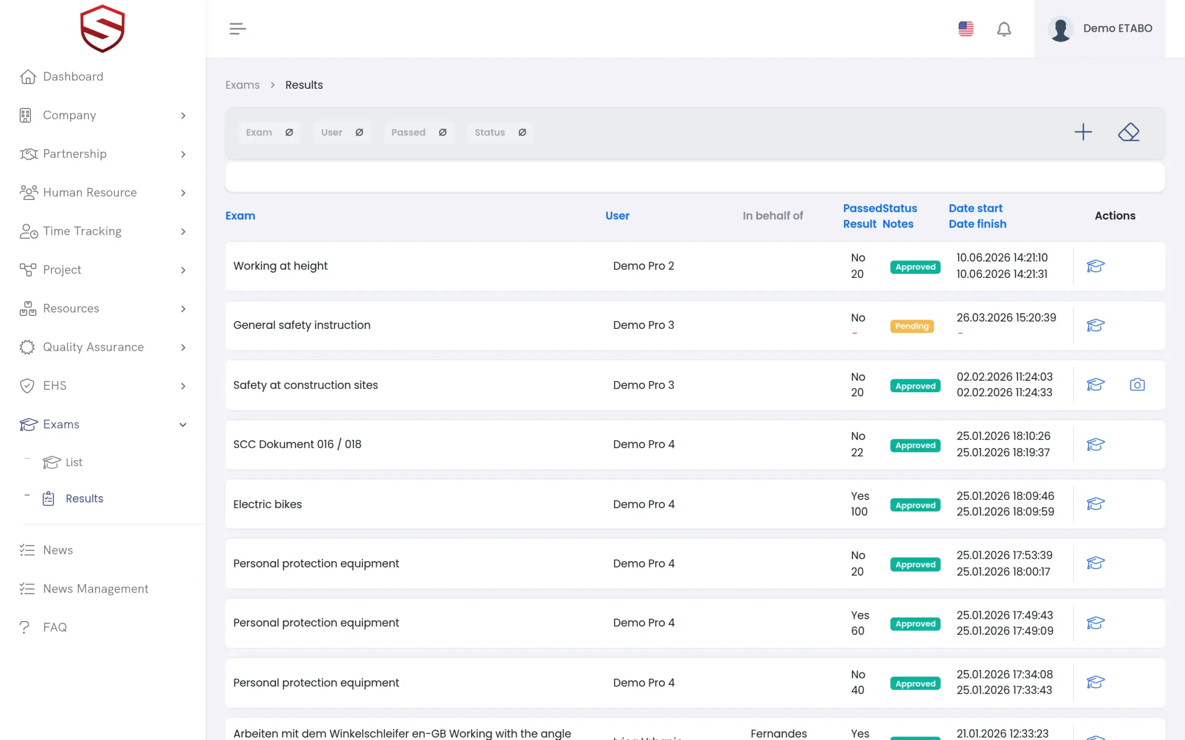The width and height of the screenshot is (1185, 740).
Task: Click the company shield logo
Action: pyautogui.click(x=102, y=28)
